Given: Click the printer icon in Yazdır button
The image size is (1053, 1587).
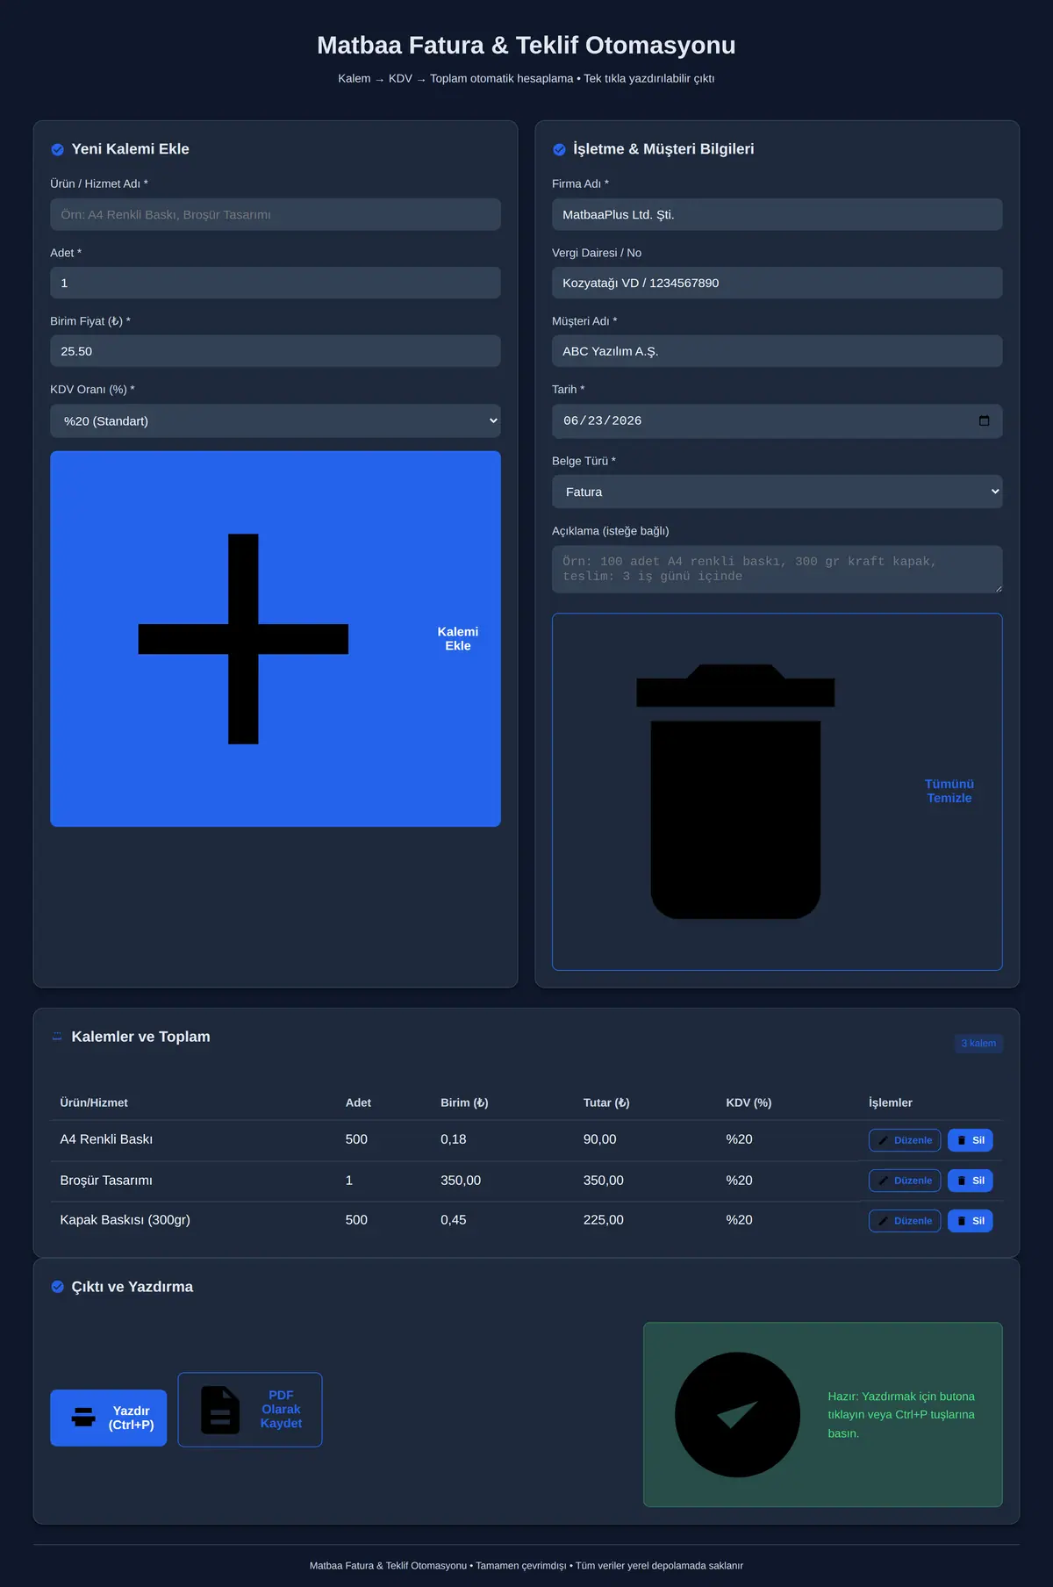Looking at the screenshot, I should click(x=83, y=1417).
